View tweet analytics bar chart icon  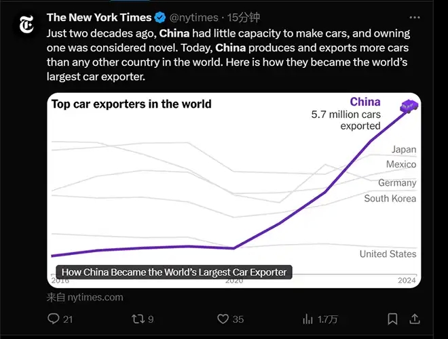click(x=307, y=319)
